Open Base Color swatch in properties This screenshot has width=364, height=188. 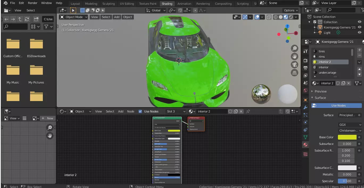347,137
